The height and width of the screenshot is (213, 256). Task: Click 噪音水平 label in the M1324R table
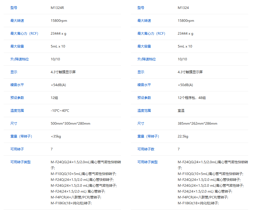[x=17, y=85]
